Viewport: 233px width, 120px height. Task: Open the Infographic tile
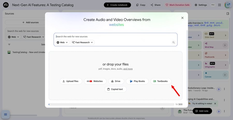click(216, 65)
